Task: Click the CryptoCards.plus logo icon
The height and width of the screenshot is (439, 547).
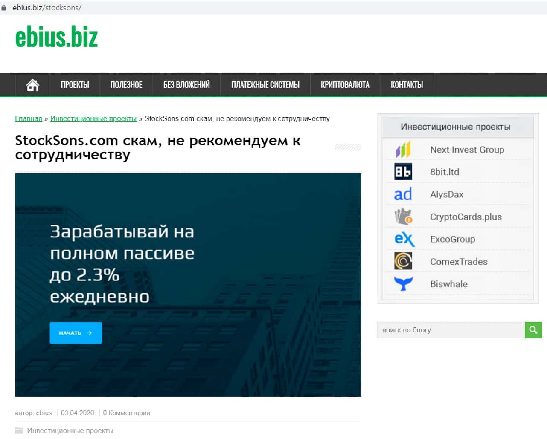Action: 403,217
